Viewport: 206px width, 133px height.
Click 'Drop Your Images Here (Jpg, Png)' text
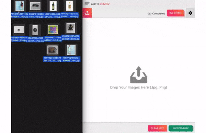click(139, 87)
